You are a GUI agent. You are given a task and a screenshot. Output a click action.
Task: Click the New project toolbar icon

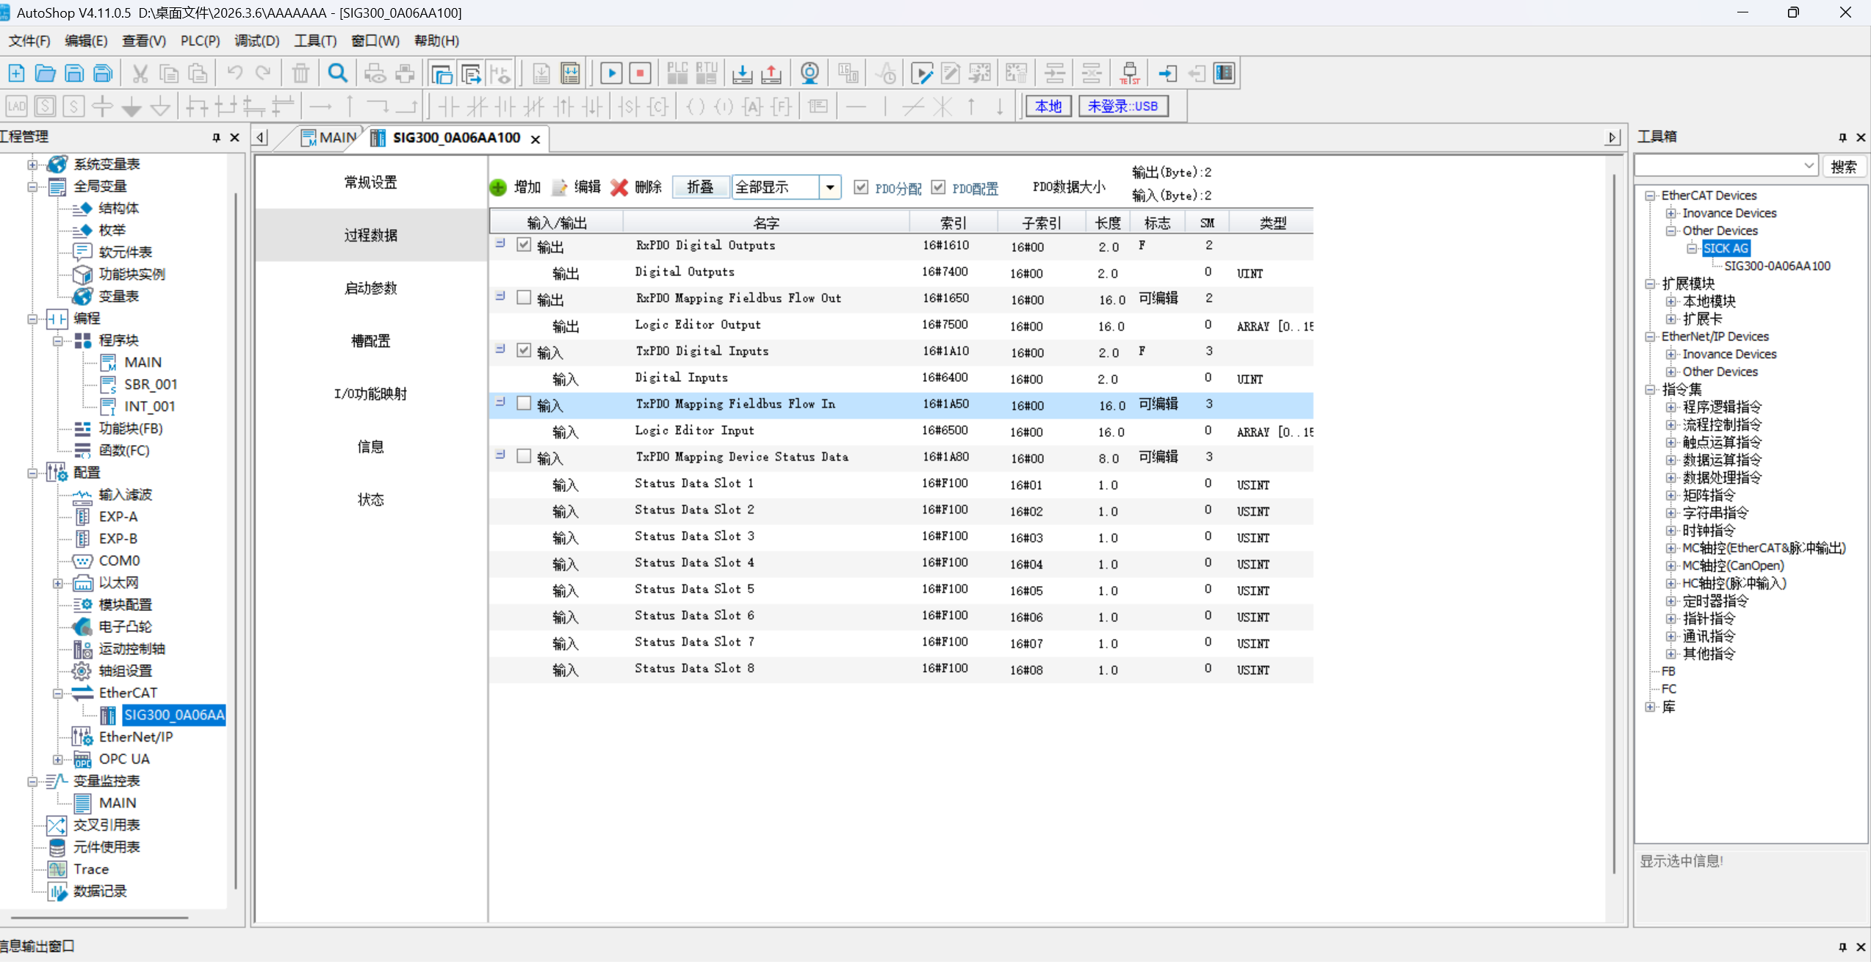pos(16,73)
